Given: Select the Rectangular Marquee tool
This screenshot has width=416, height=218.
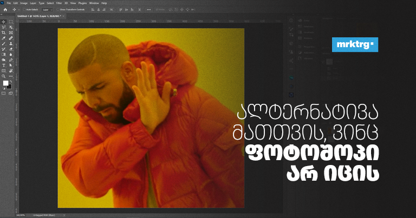Looking at the screenshot, I should 11,22.
